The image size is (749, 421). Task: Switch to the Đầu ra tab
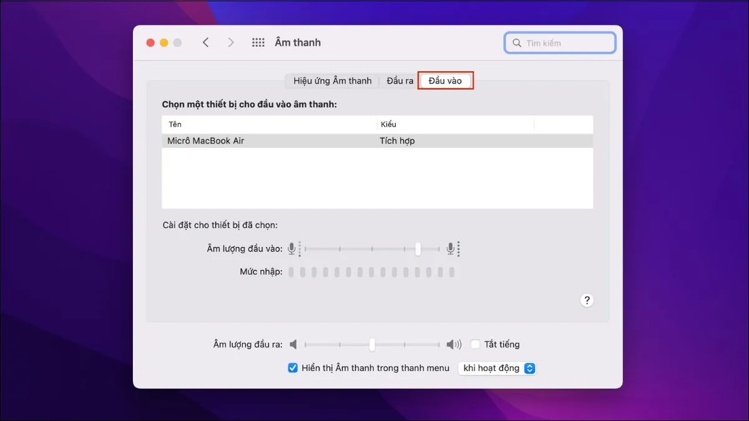tap(399, 81)
